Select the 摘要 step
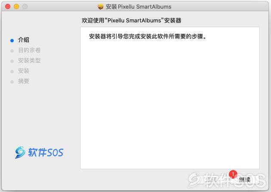Viewport: 271px width, 192px height. [x=24, y=81]
